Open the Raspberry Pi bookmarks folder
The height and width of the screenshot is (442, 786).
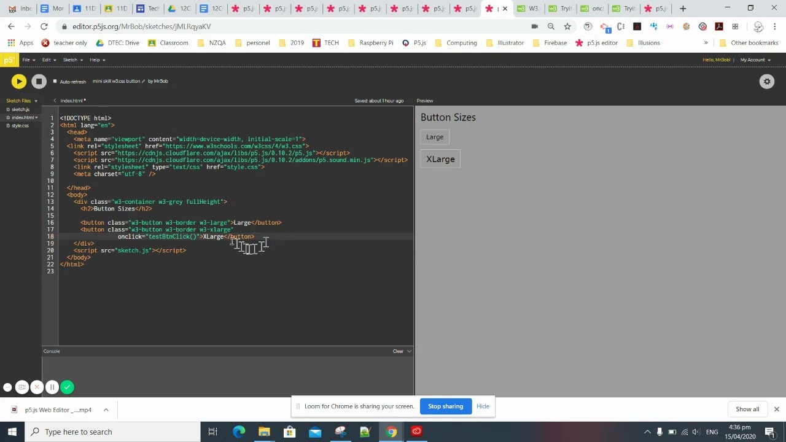click(370, 43)
